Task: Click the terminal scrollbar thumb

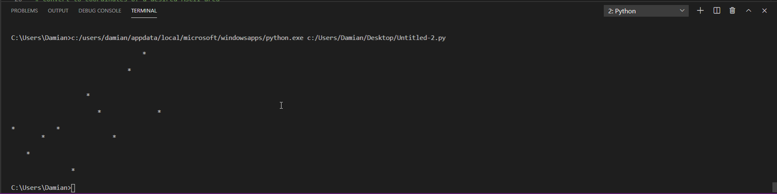Action: [774, 187]
